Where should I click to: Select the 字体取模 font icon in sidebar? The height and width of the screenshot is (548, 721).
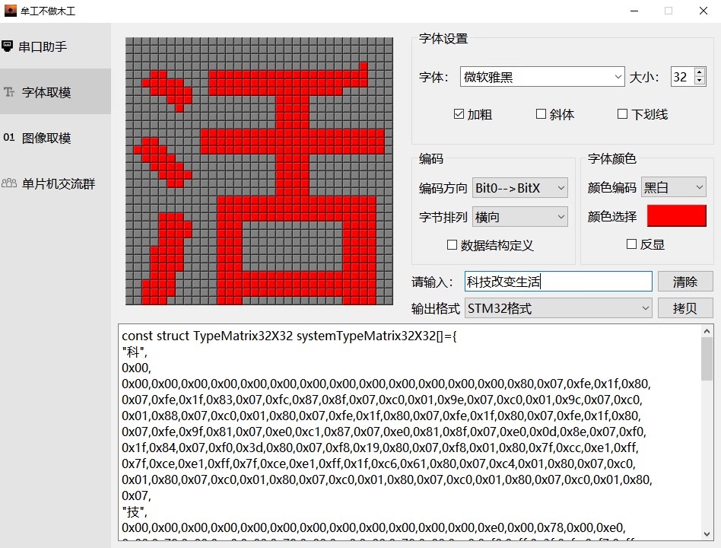pyautogui.click(x=8, y=92)
